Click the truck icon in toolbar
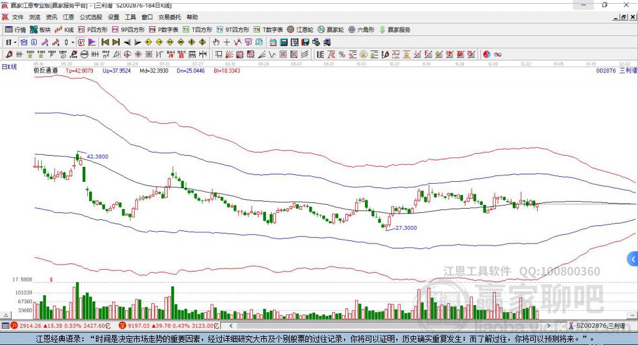Viewport: 638px width, 345px height. point(326,42)
